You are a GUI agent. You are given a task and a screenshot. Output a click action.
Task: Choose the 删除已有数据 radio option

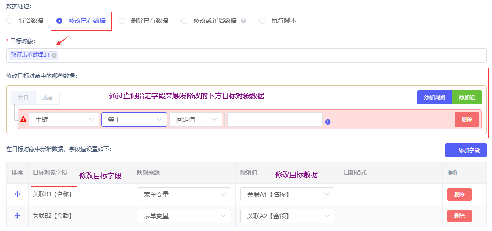(122, 21)
